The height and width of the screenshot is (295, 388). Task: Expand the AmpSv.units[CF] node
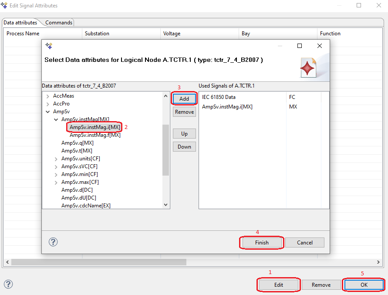pos(56,159)
